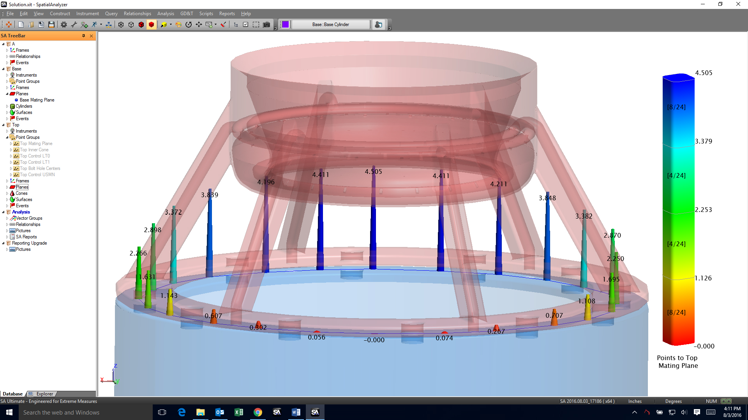
Task: Click the dashed selection rectangle icon
Action: click(256, 24)
